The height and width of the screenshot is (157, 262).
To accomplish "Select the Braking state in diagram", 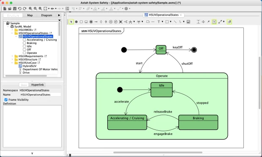I will click(x=198, y=122).
